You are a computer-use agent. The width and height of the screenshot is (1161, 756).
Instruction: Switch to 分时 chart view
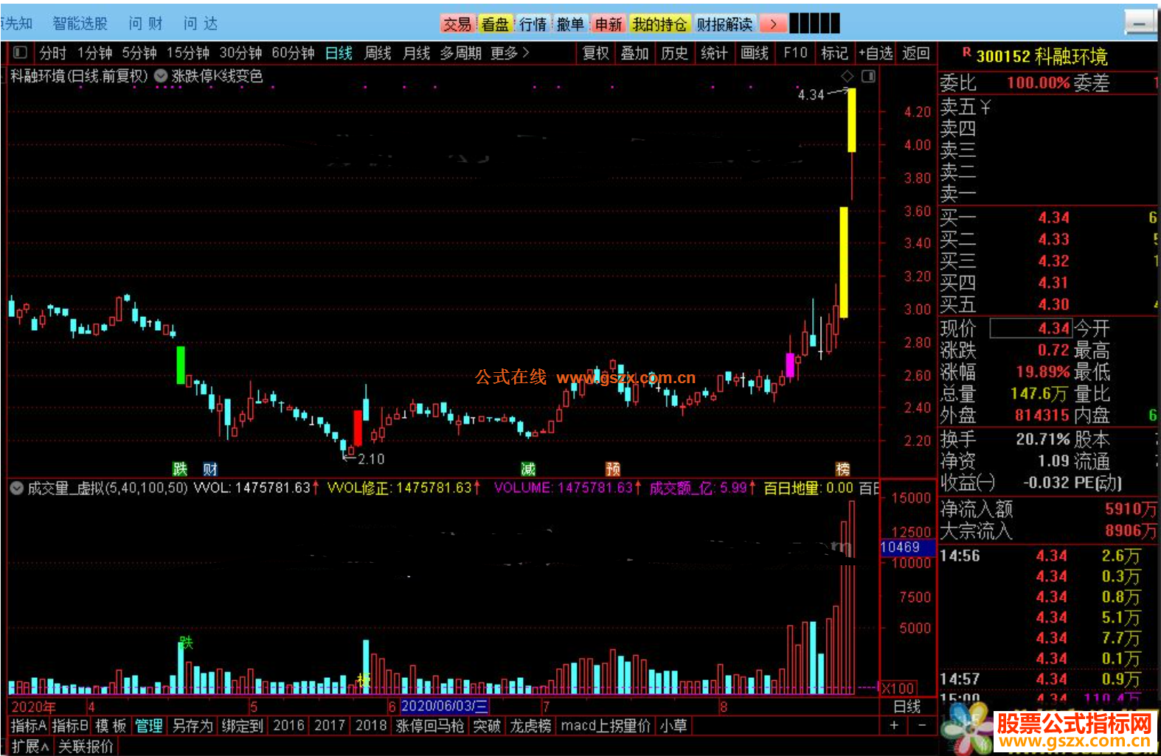click(53, 53)
